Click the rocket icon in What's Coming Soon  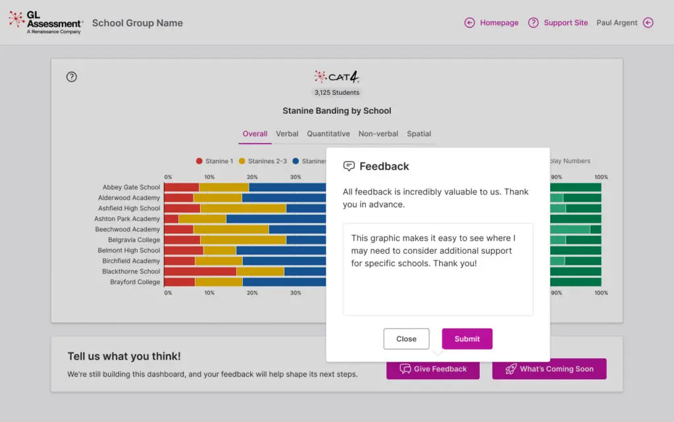click(511, 369)
